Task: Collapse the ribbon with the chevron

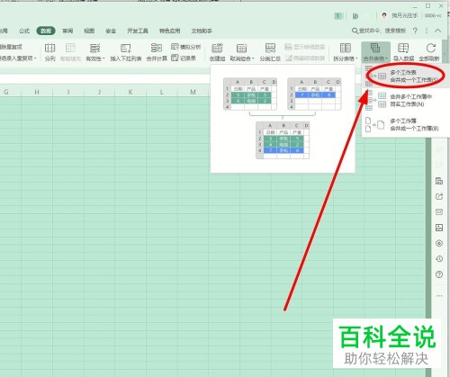Action: (x=437, y=31)
